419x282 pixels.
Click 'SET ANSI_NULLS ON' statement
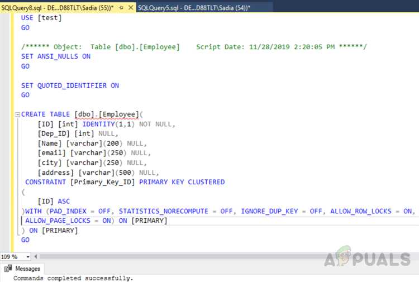[56, 56]
